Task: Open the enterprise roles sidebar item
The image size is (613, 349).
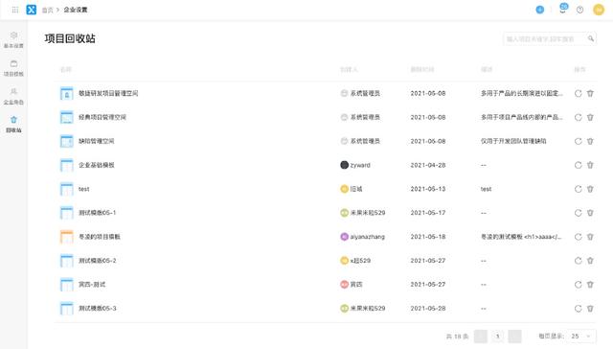Action: pyautogui.click(x=13, y=96)
